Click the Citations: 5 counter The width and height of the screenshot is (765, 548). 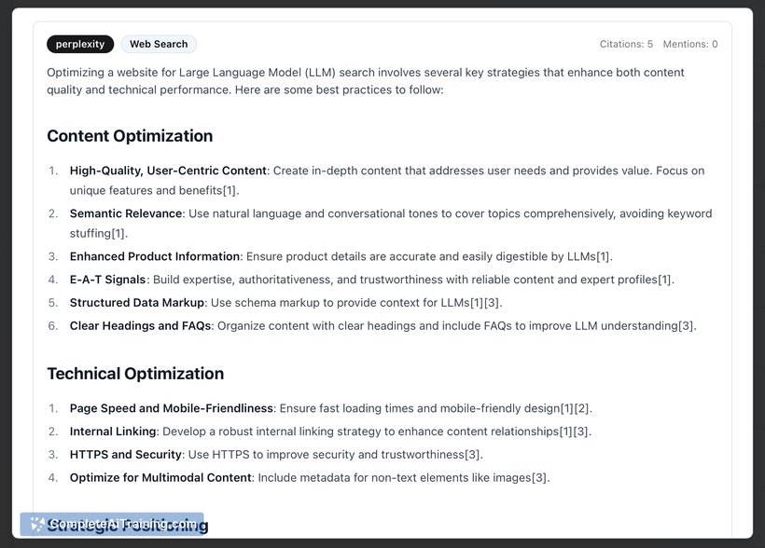point(626,44)
